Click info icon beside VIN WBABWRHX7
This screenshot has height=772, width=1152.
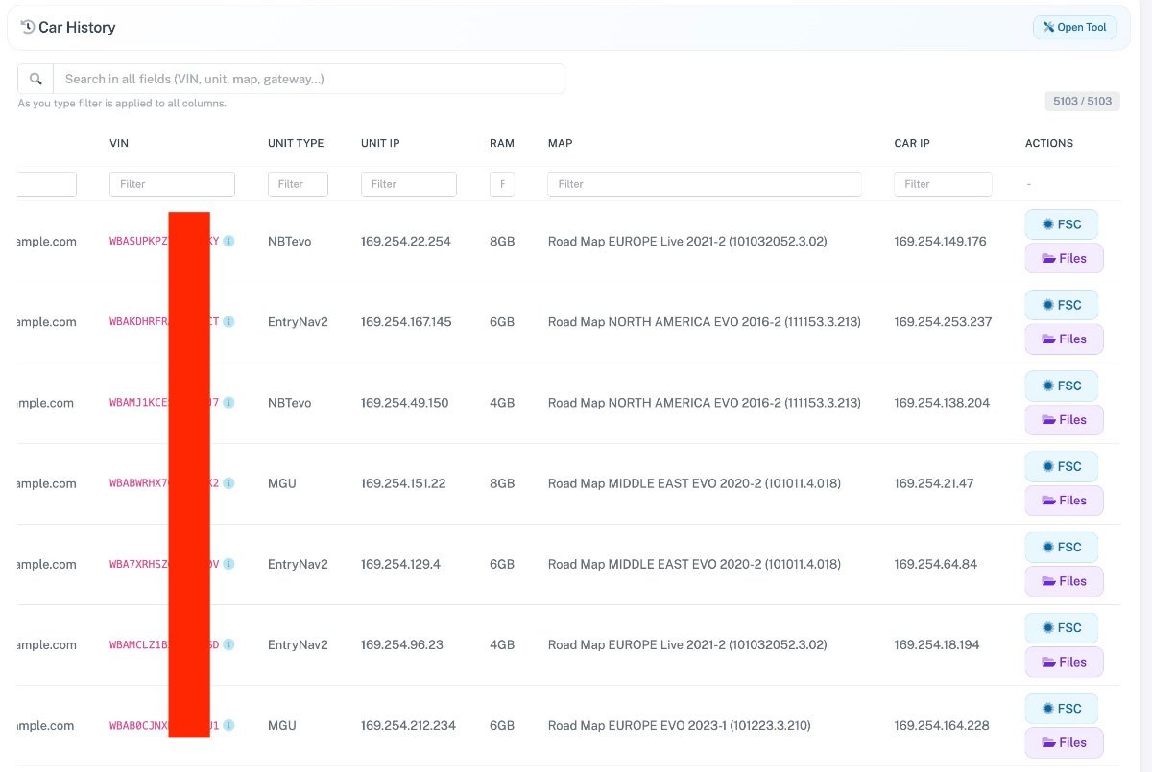click(228, 483)
